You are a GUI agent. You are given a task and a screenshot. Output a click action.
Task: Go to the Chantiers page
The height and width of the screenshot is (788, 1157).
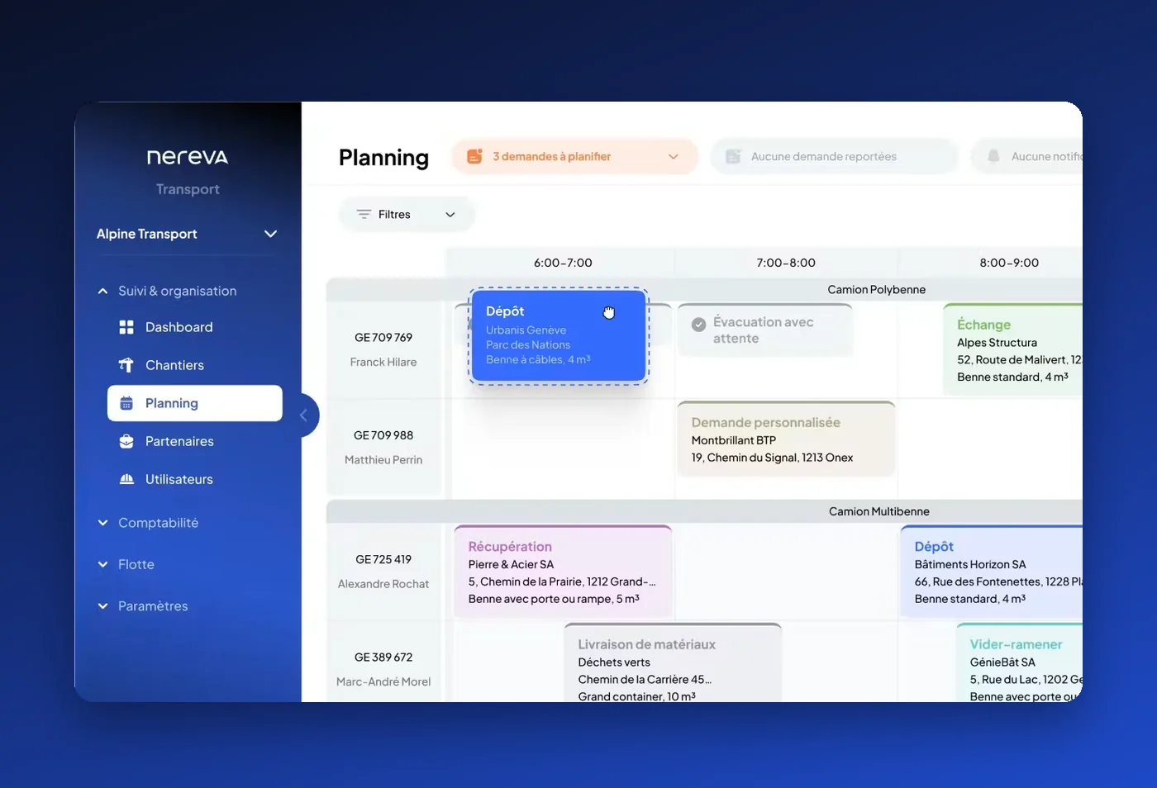tap(195, 365)
